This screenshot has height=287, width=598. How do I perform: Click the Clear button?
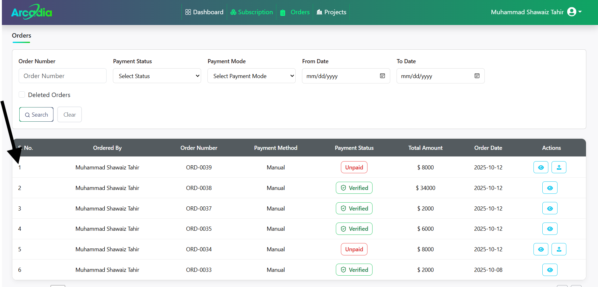click(x=70, y=114)
